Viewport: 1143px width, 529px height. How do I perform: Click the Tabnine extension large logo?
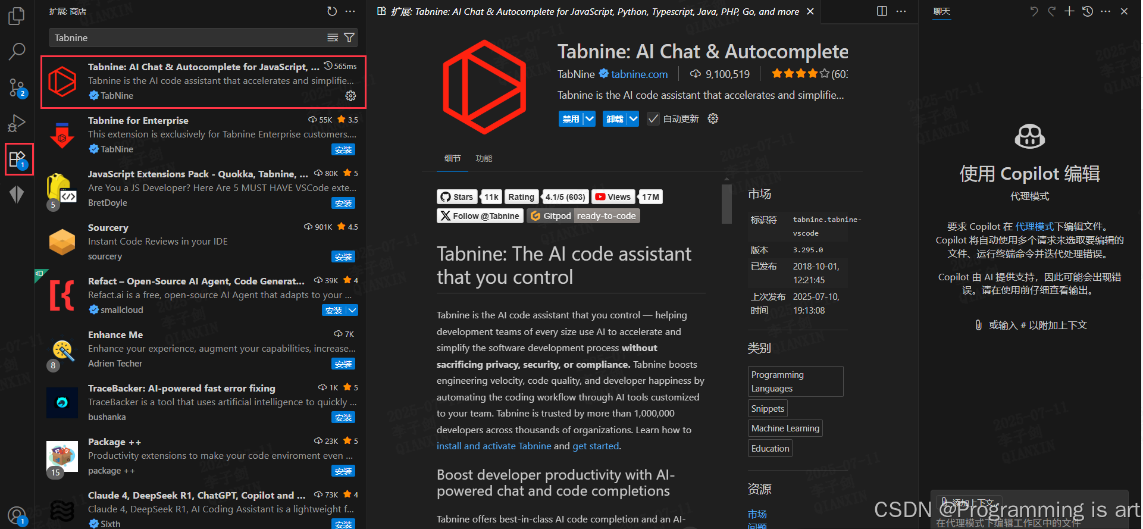484,87
